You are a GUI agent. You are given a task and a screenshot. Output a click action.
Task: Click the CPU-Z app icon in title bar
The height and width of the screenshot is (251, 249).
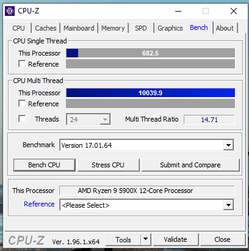tap(10, 11)
